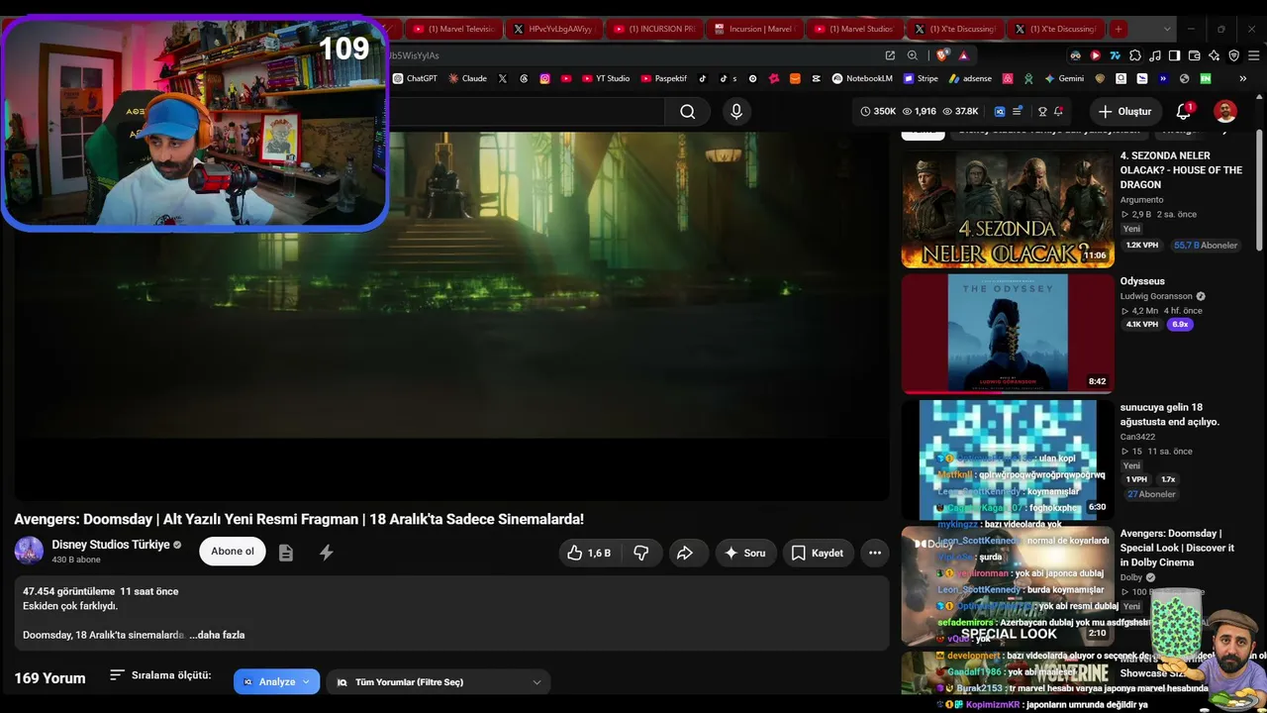Click the open-in-app icon in address bar

pos(890,55)
